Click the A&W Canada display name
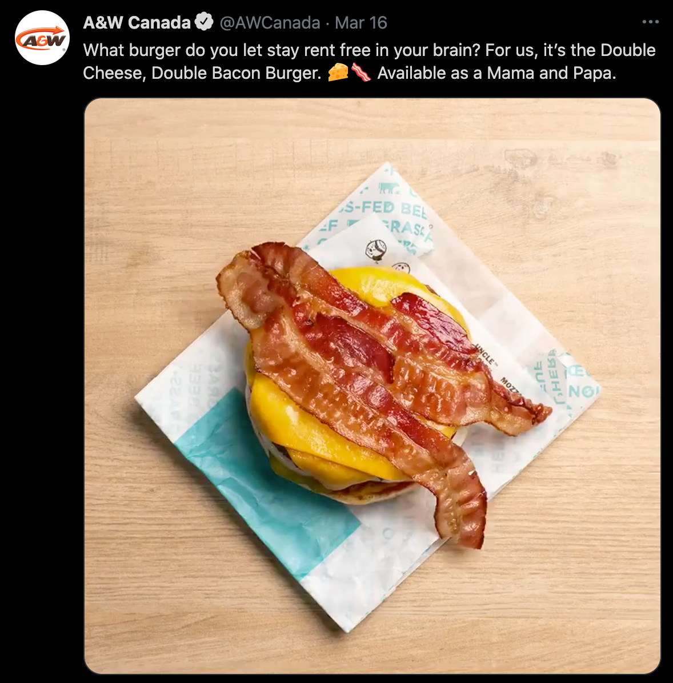The image size is (673, 683). pos(137,22)
